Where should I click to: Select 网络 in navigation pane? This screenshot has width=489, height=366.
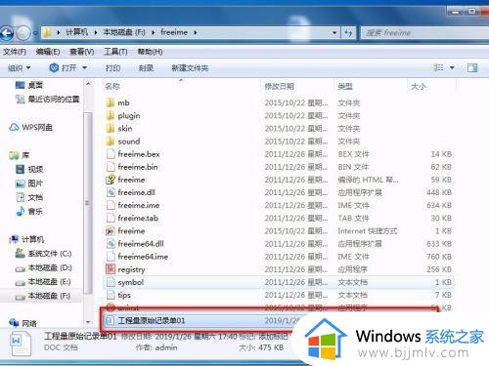(x=22, y=323)
